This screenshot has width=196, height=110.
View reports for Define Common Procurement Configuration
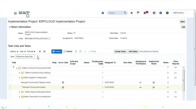[175, 67]
